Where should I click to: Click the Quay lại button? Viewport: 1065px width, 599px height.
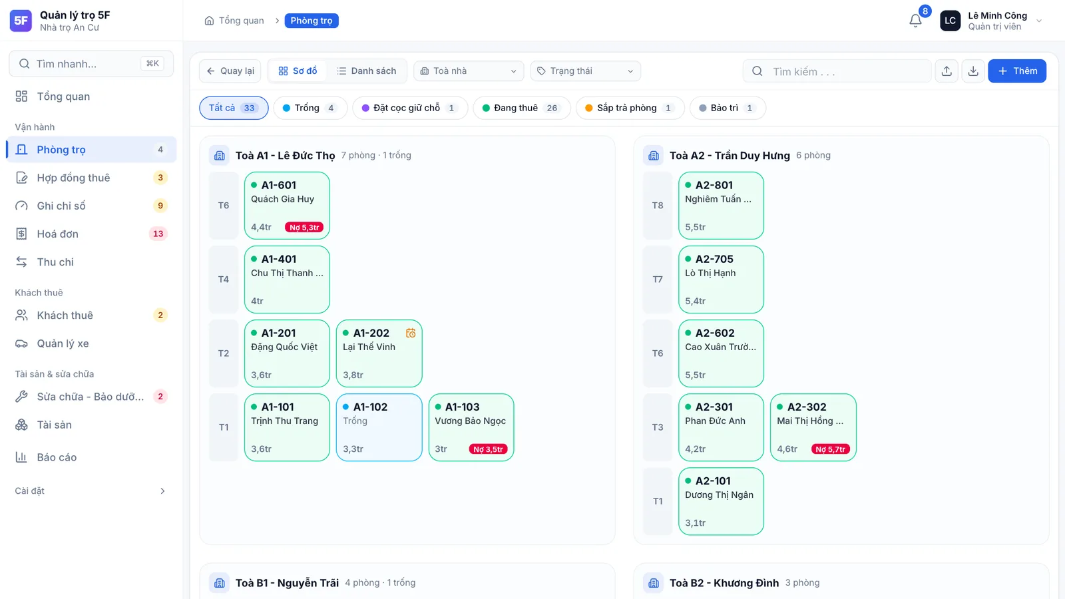click(230, 71)
